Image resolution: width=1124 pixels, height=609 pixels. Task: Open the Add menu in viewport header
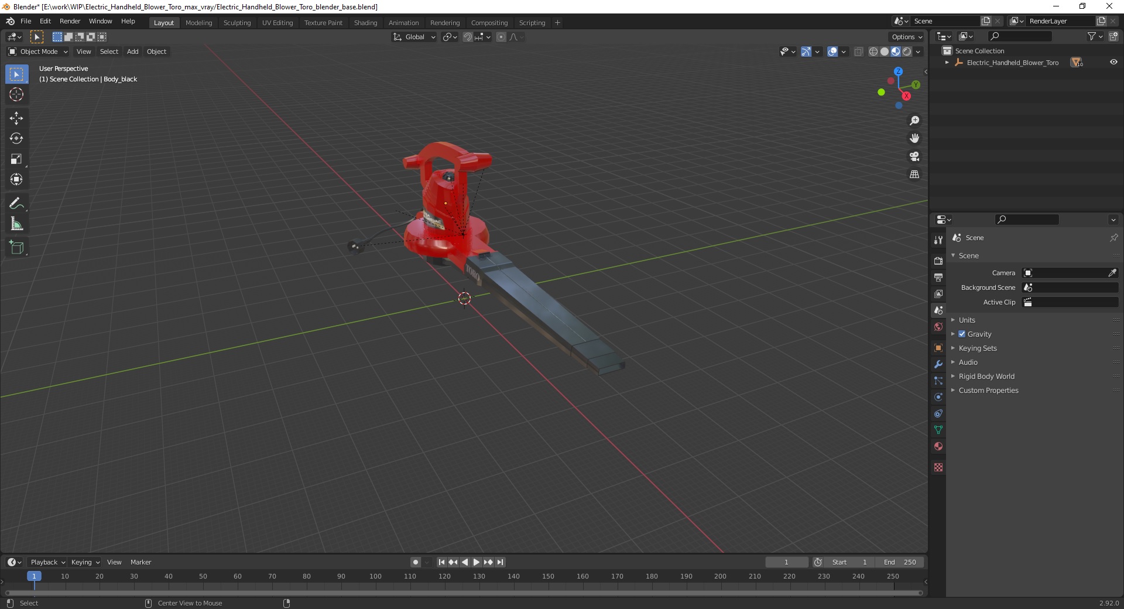tap(133, 52)
